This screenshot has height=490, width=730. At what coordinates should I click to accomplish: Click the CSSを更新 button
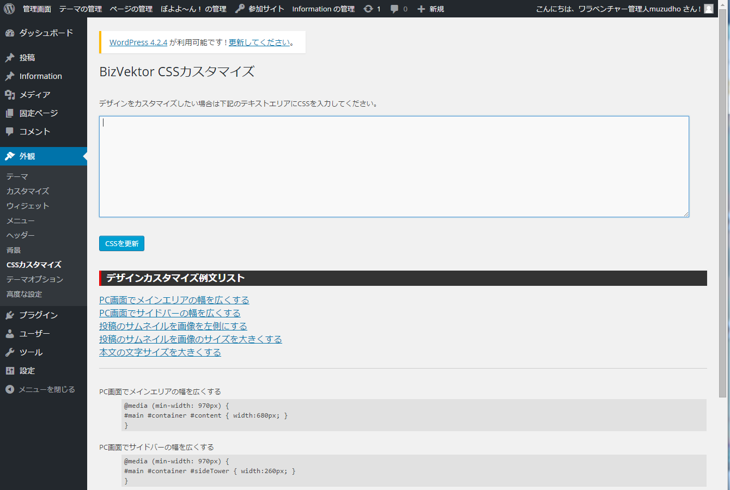pos(121,243)
